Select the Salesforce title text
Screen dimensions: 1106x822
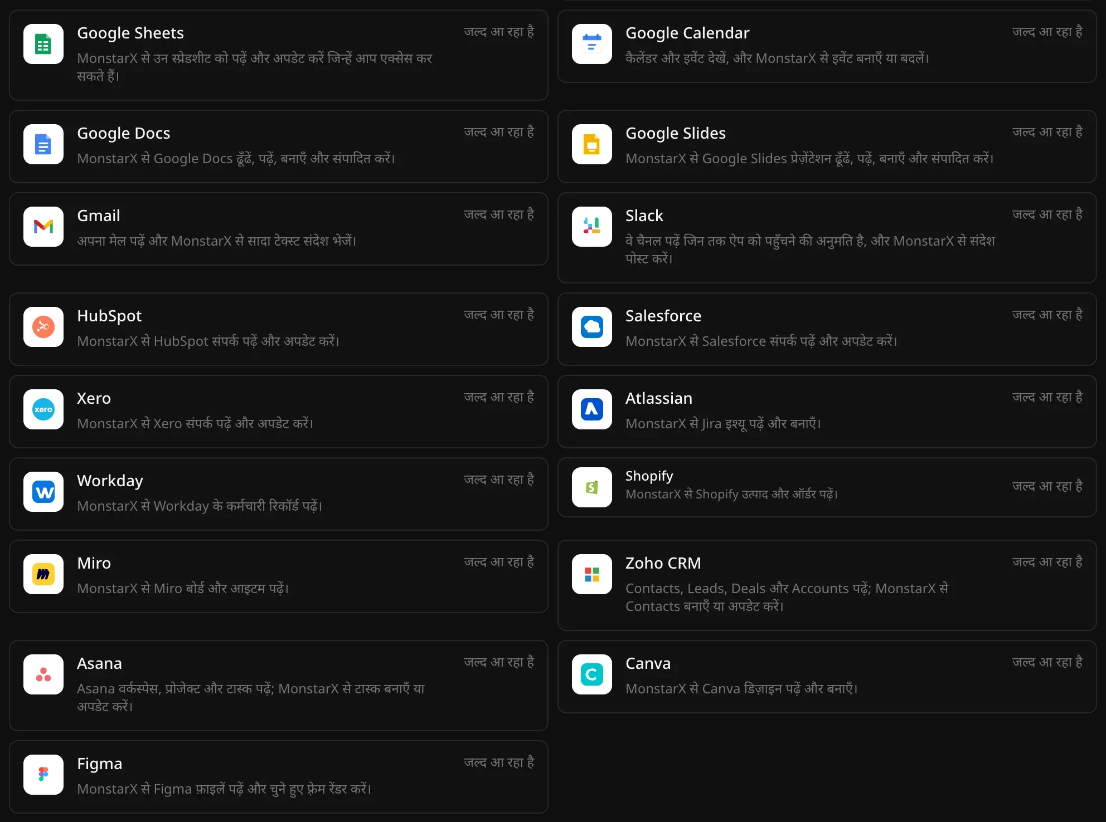(x=663, y=316)
